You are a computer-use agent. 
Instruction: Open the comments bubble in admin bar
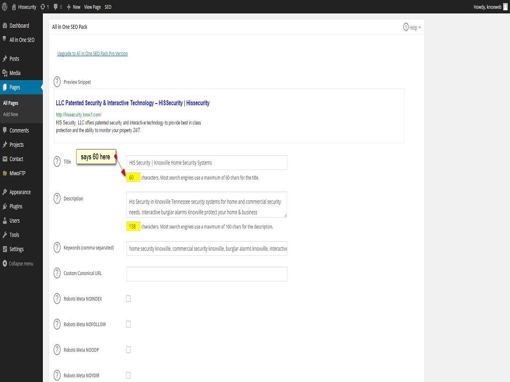[x=58, y=7]
